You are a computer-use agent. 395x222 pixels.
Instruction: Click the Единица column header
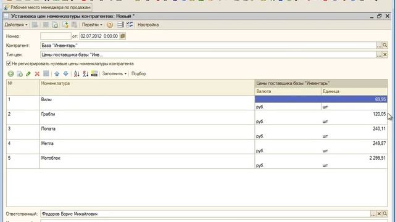354,91
